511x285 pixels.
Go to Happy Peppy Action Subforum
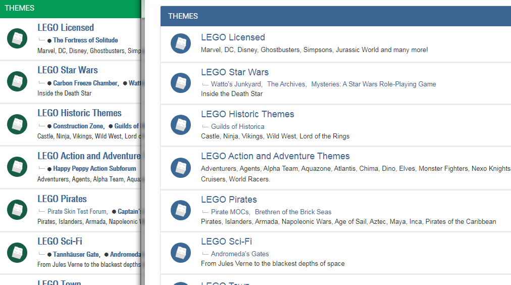(94, 169)
